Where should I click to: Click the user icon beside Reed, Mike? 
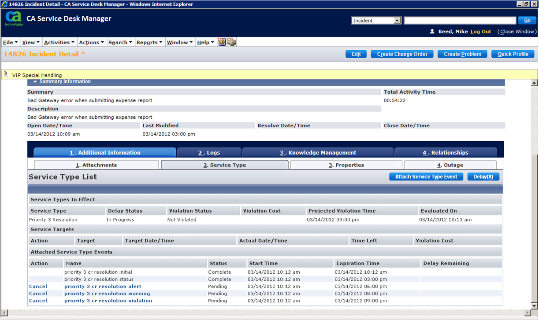pos(432,32)
